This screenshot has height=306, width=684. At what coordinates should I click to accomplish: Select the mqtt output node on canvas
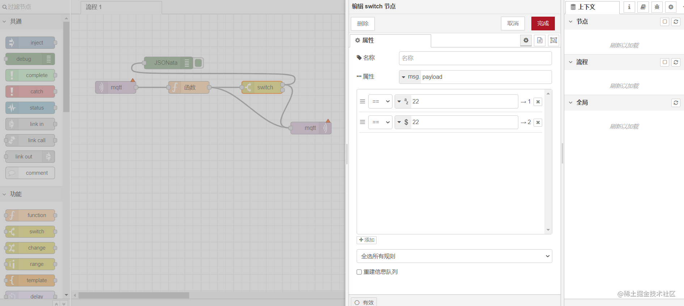pyautogui.click(x=311, y=128)
